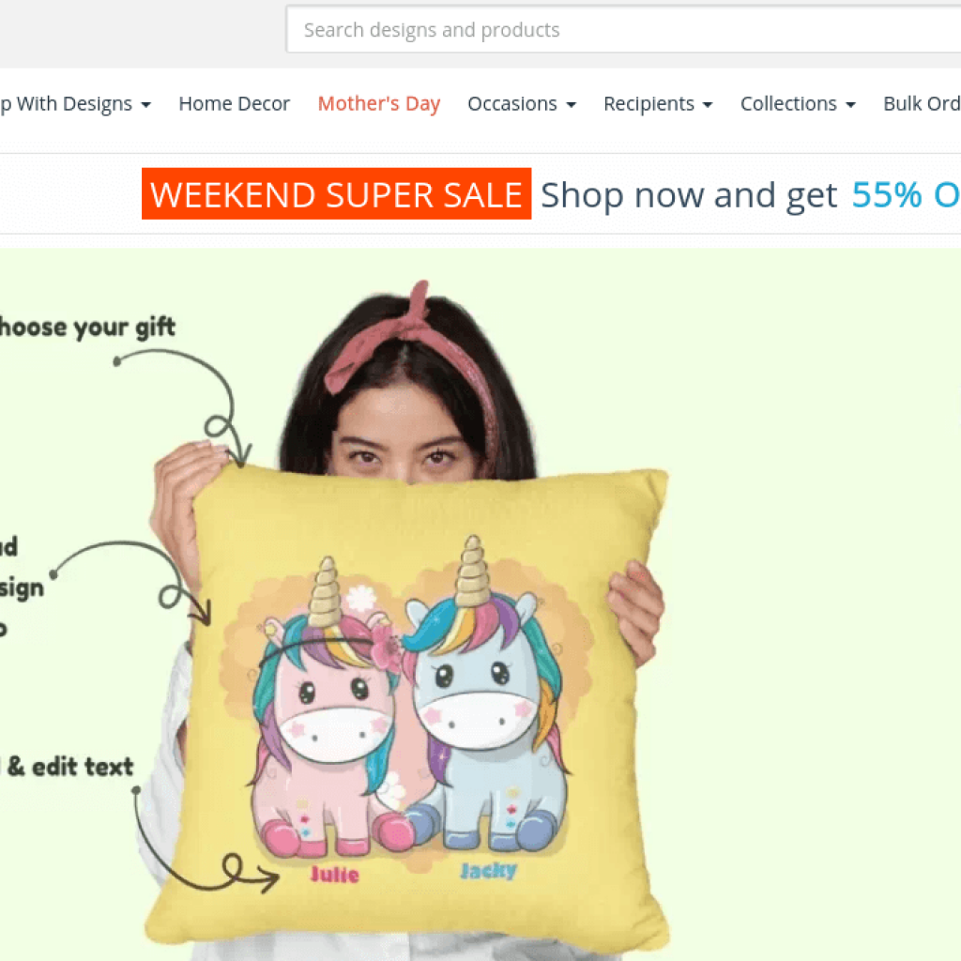This screenshot has width=961, height=961.
Task: Expand the Occasions dropdown
Action: (x=522, y=103)
